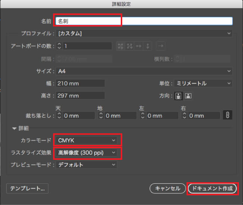Click the ドキュメント作成 button
Image resolution: width=243 pixels, height=205 pixels.
pos(212,189)
